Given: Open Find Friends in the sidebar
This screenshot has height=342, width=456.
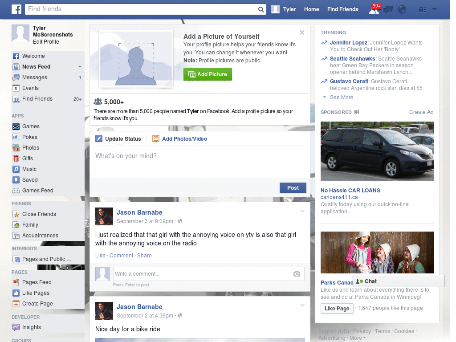Looking at the screenshot, I should [48, 99].
